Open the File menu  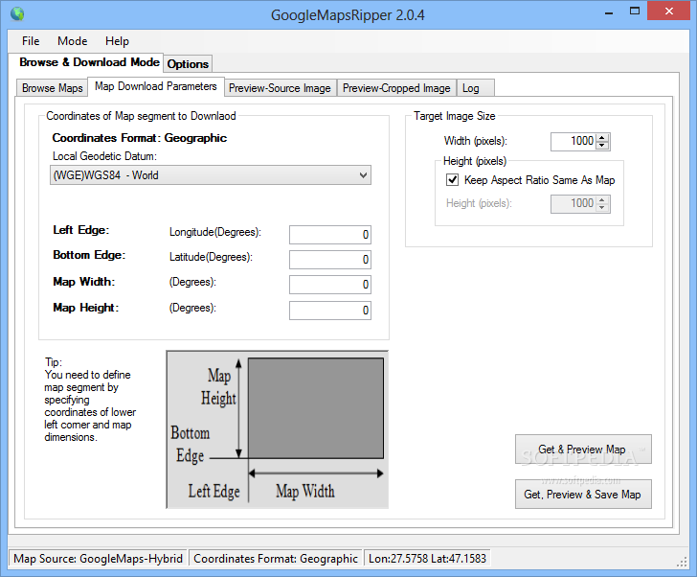click(x=31, y=41)
